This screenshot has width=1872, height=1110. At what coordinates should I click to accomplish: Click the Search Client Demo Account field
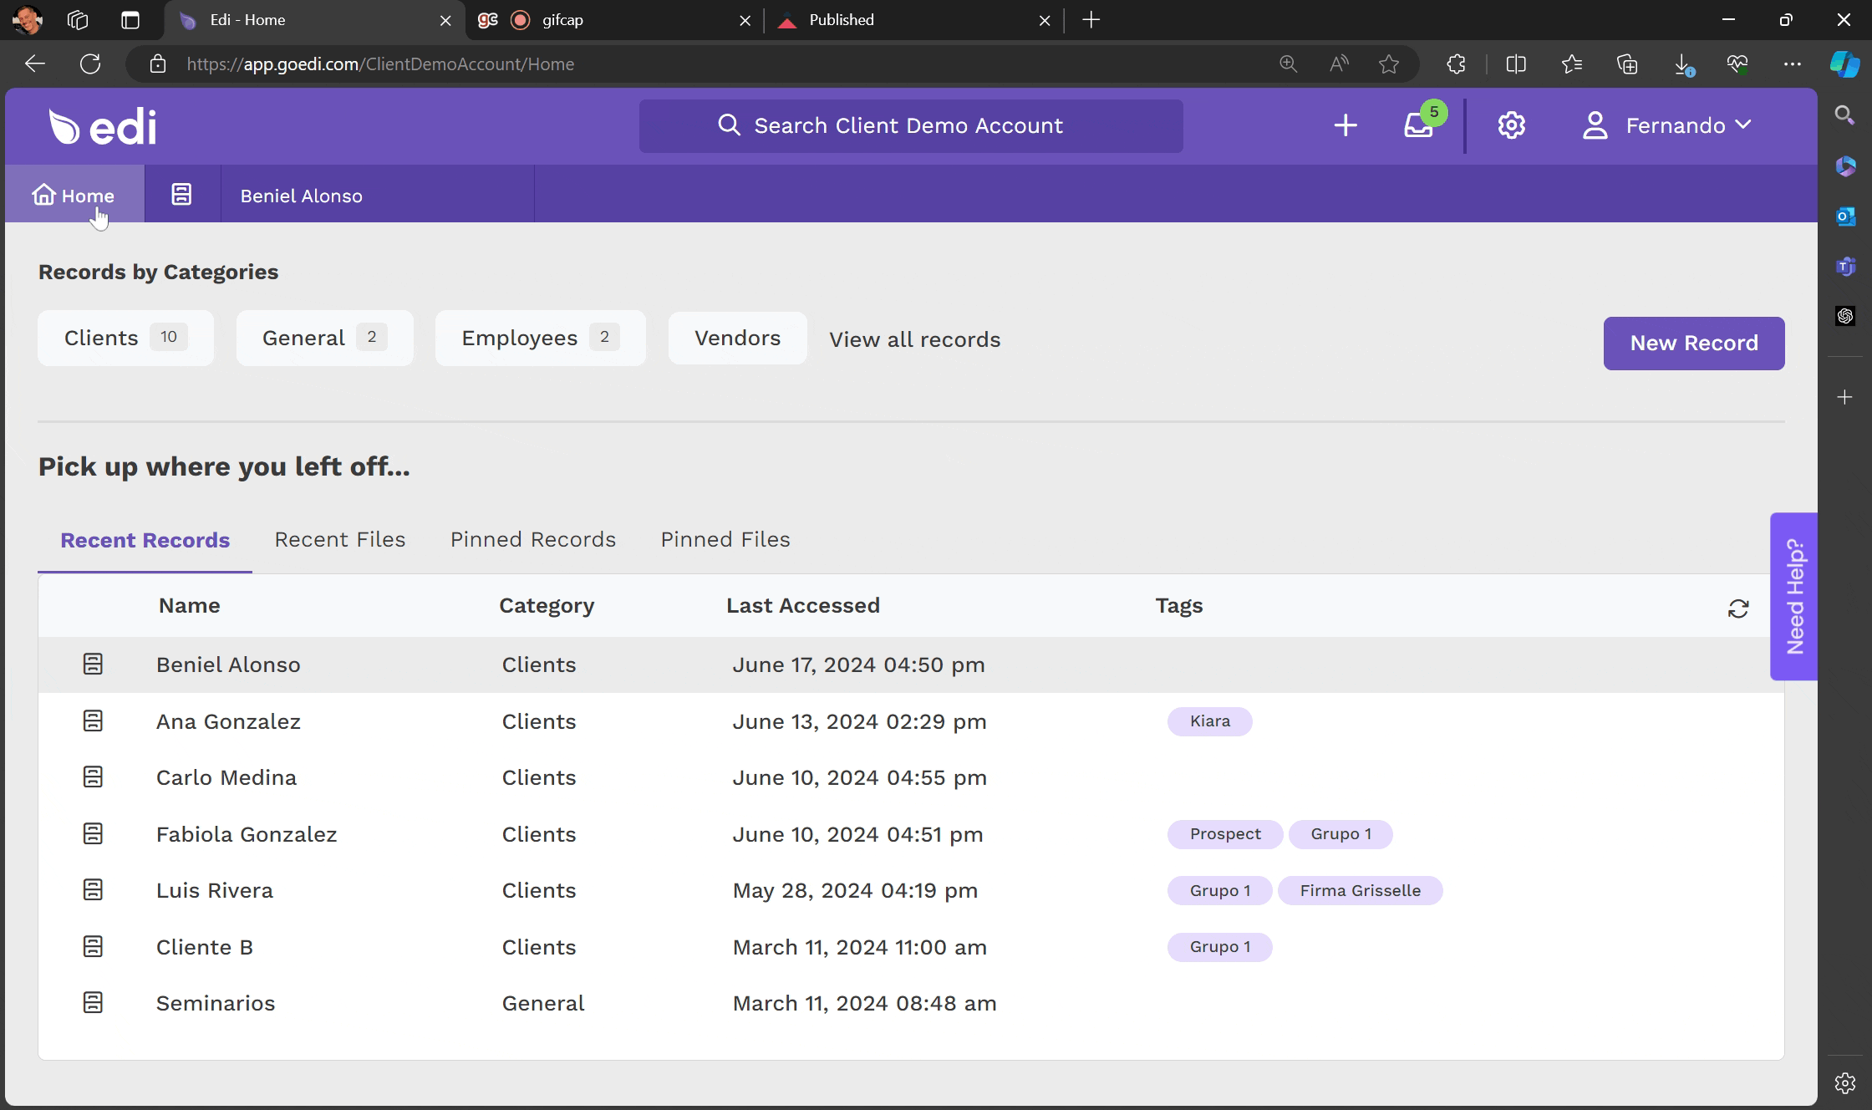(910, 125)
